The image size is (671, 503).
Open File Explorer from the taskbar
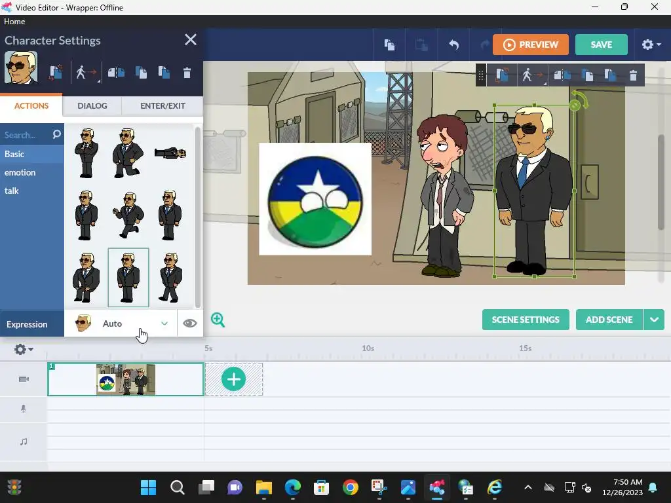point(263,487)
